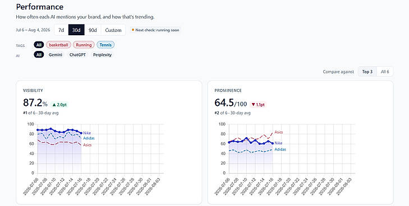Click the Performance heading
The width and height of the screenshot is (409, 206).
[40, 7]
